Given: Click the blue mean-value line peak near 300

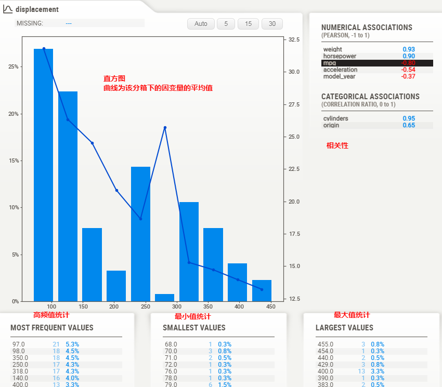Looking at the screenshot, I should [165, 127].
